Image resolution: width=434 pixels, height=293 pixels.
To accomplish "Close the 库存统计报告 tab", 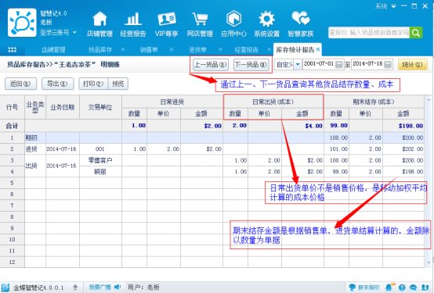I will (318, 49).
